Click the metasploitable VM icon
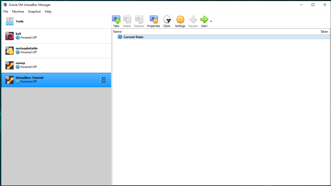 [10, 51]
